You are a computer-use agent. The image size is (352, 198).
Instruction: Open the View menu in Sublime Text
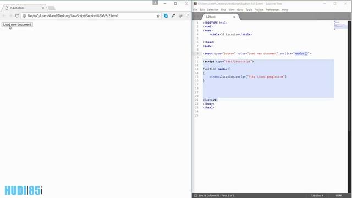[x=232, y=10]
